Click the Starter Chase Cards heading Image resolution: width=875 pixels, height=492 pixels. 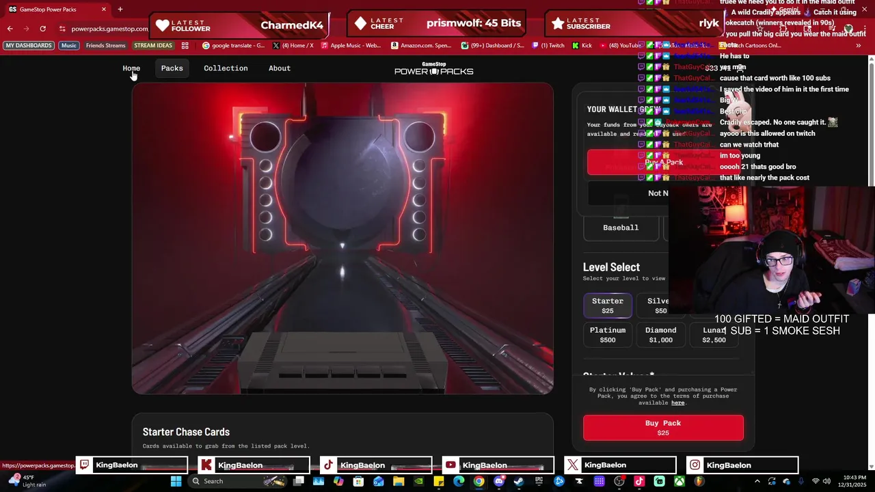click(186, 432)
